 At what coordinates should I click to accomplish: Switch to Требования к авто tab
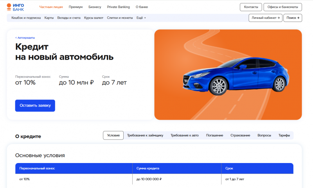[x=184, y=135]
